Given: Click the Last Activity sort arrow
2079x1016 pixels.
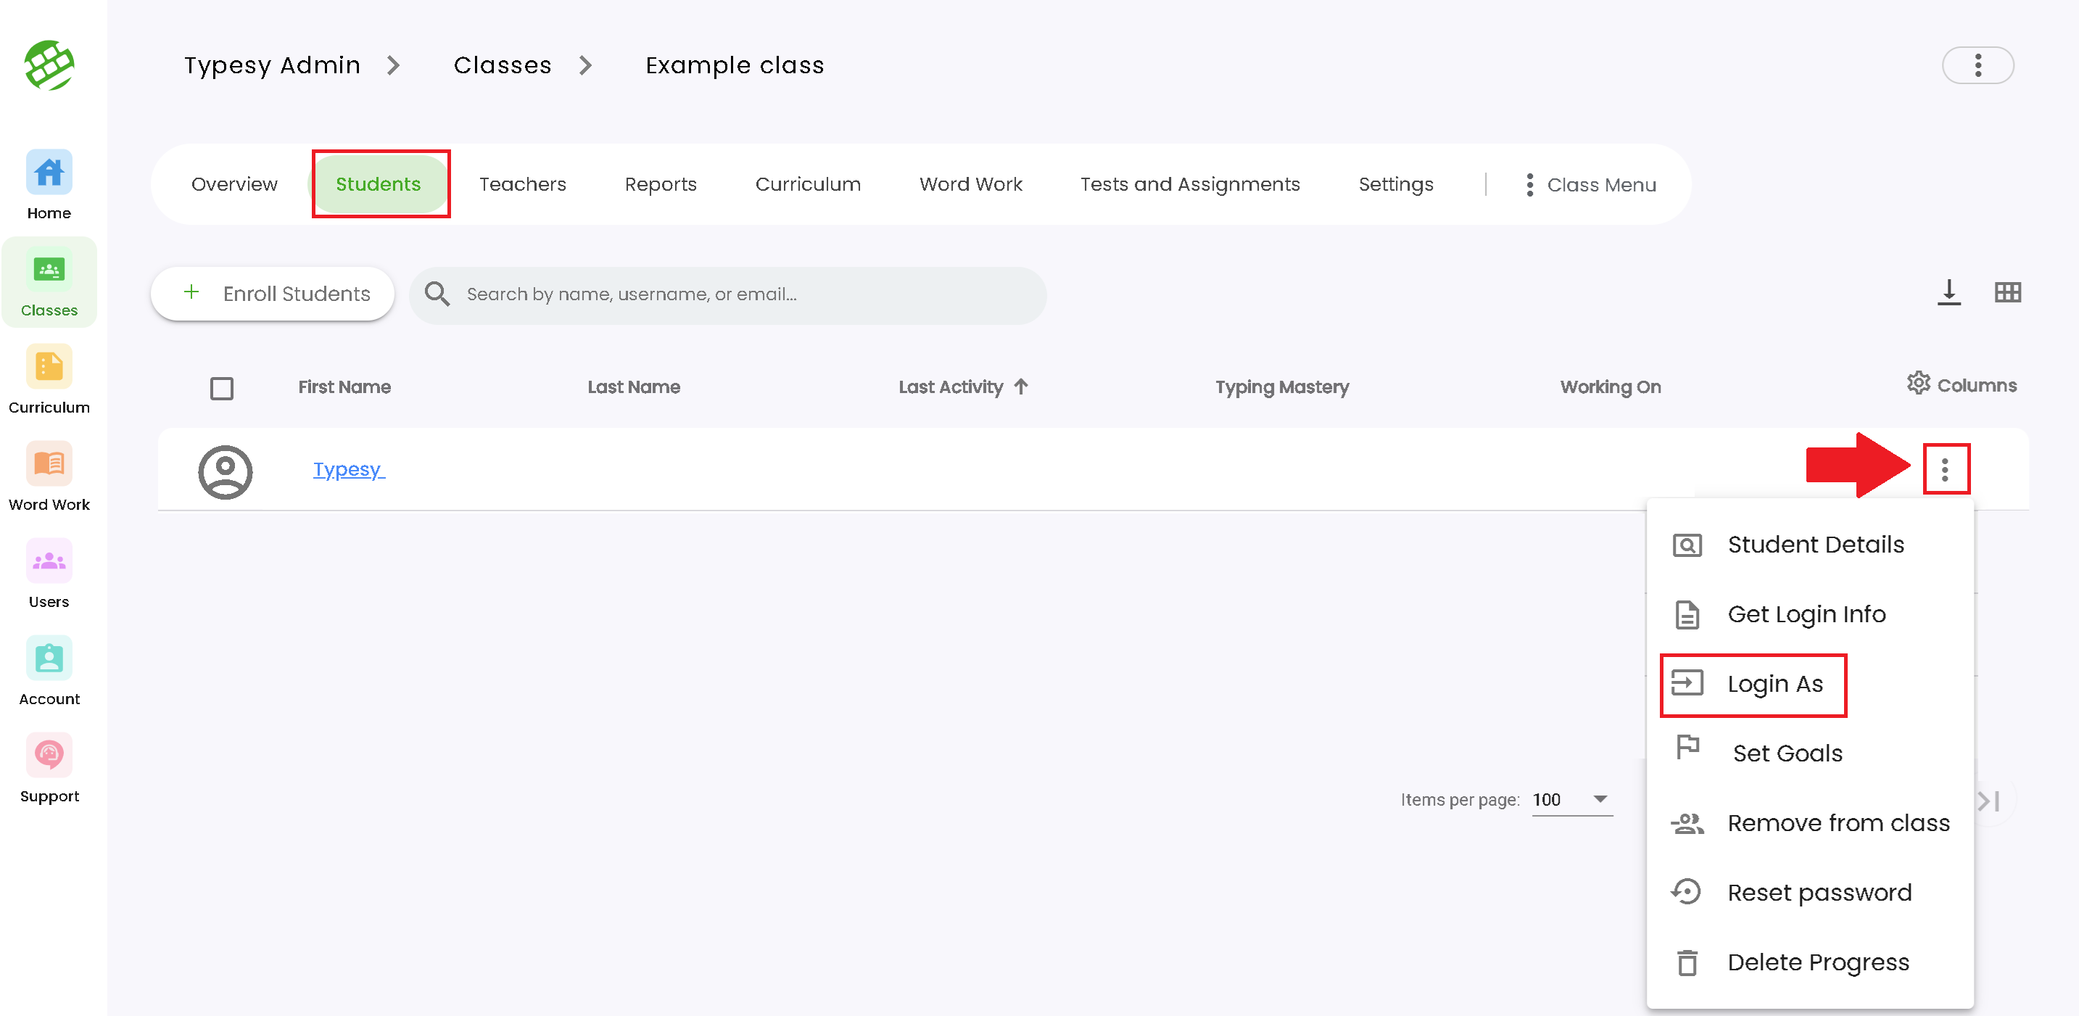Looking at the screenshot, I should pos(1021,387).
